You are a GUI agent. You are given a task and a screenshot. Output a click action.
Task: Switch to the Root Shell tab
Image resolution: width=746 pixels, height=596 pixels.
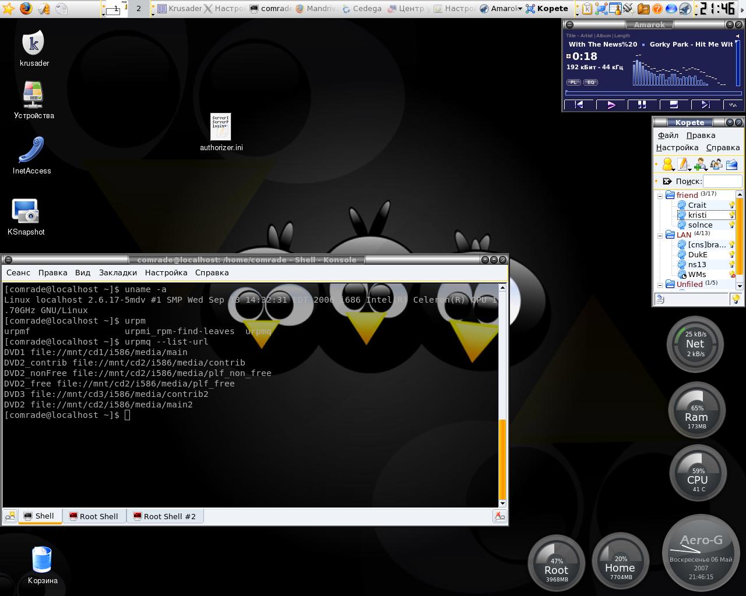click(x=94, y=516)
